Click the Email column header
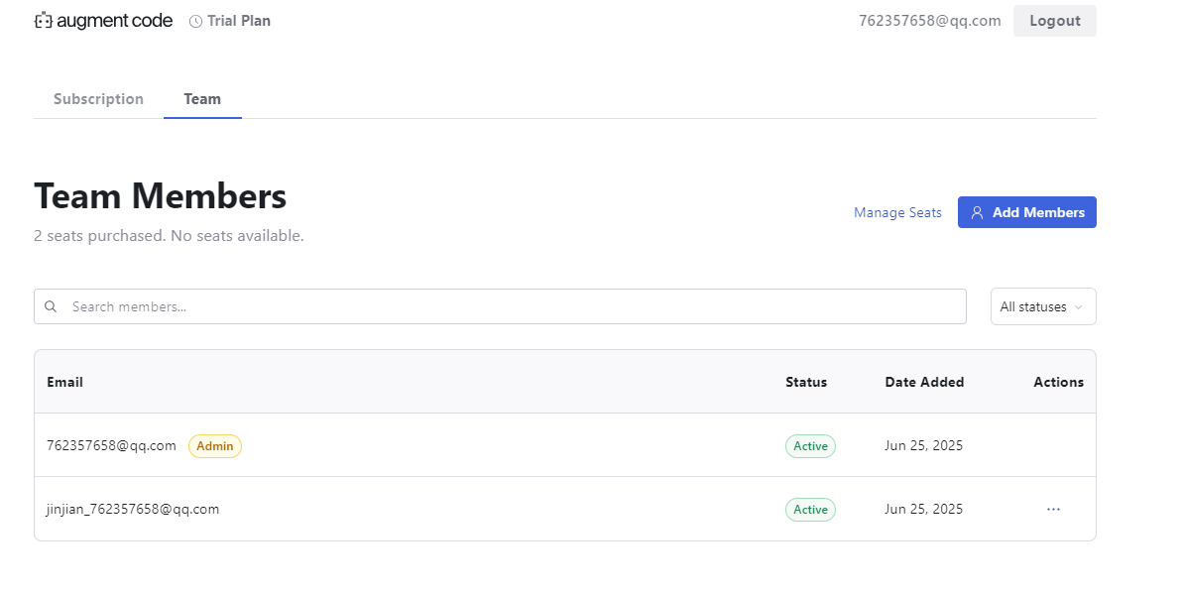The width and height of the screenshot is (1180, 595). point(65,382)
